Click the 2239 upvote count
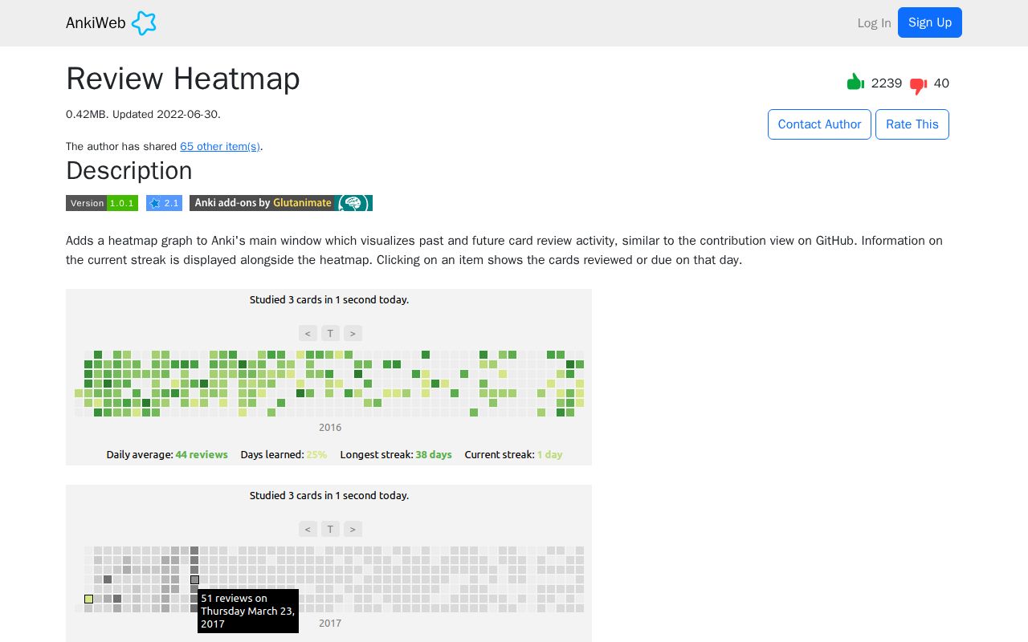Screen dimensions: 1028x642 (887, 83)
